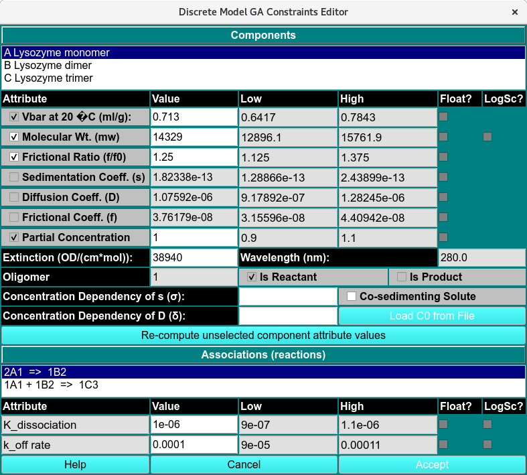Image resolution: width=527 pixels, height=475 pixels.
Task: Toggle Float? box for K_dissociation row
Action: pyautogui.click(x=443, y=424)
